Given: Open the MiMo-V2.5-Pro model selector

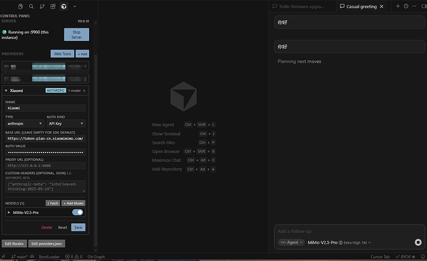Looking at the screenshot, I should coord(339,242).
